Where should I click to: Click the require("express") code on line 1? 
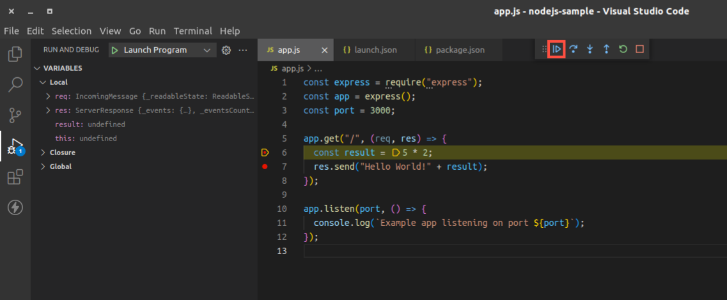click(432, 82)
